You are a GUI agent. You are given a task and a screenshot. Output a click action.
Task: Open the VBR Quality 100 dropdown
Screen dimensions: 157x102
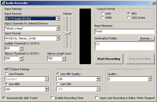point(98,79)
